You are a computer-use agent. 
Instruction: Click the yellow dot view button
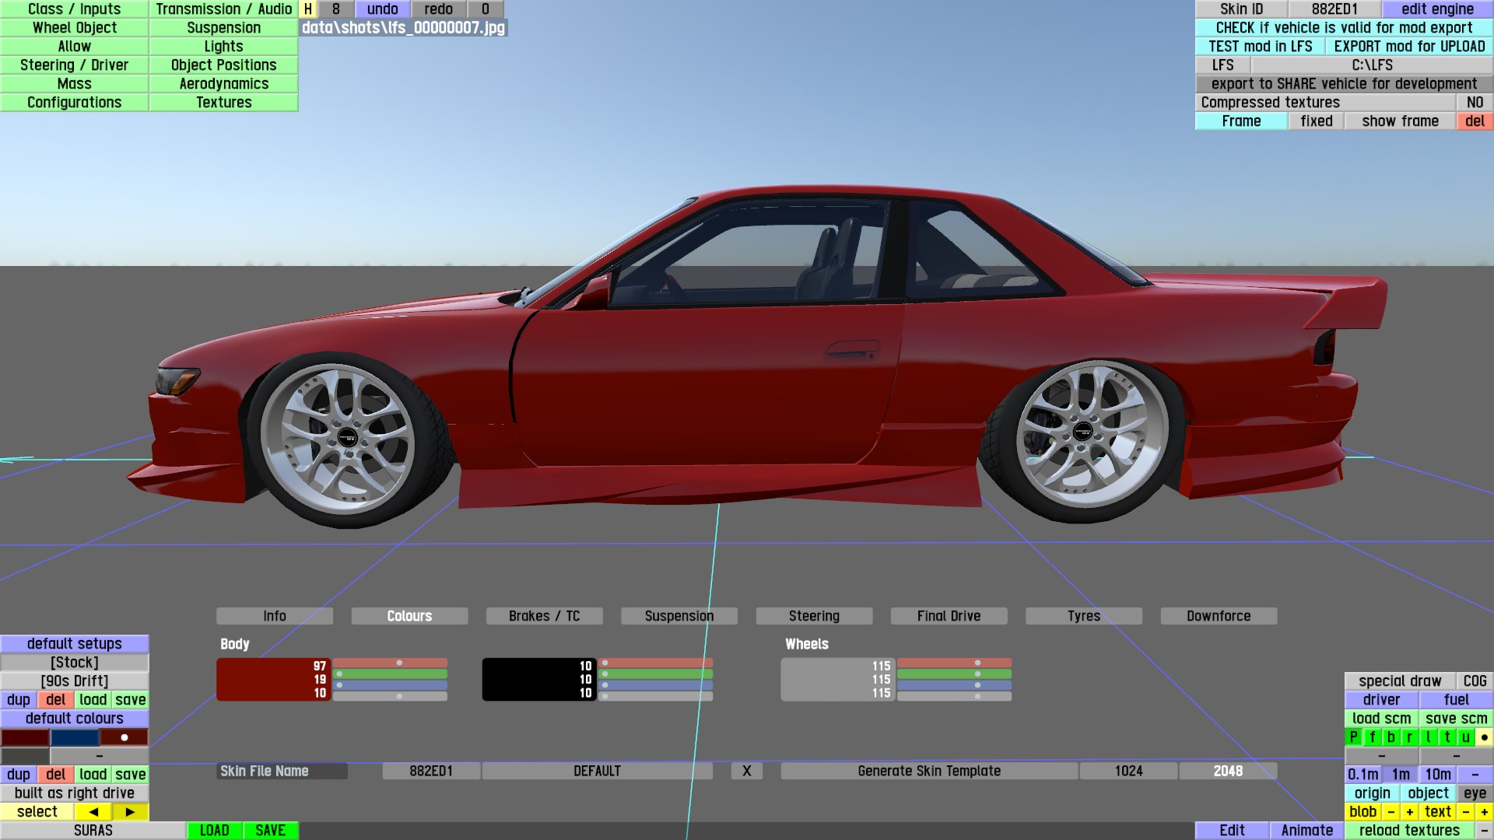point(1484,737)
